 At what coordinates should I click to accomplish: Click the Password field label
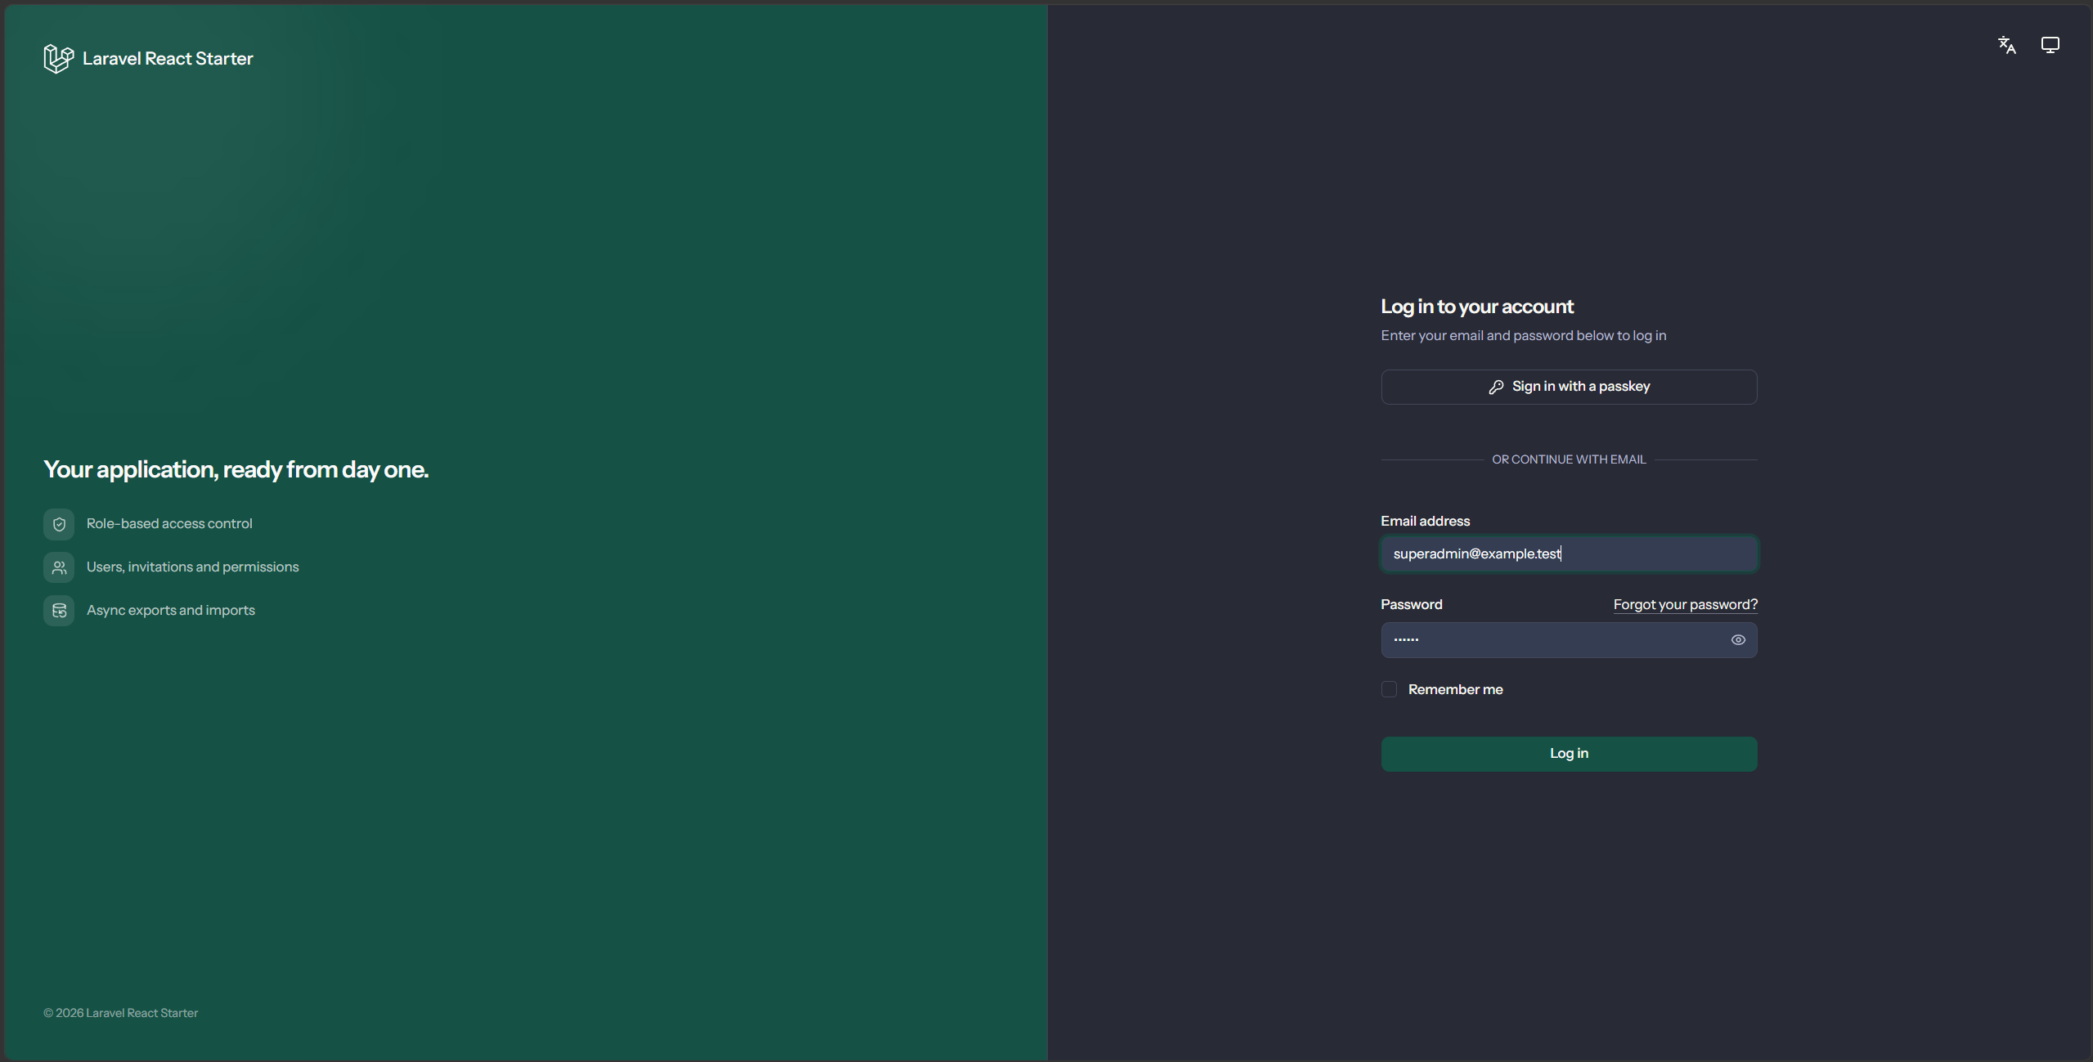click(x=1411, y=604)
